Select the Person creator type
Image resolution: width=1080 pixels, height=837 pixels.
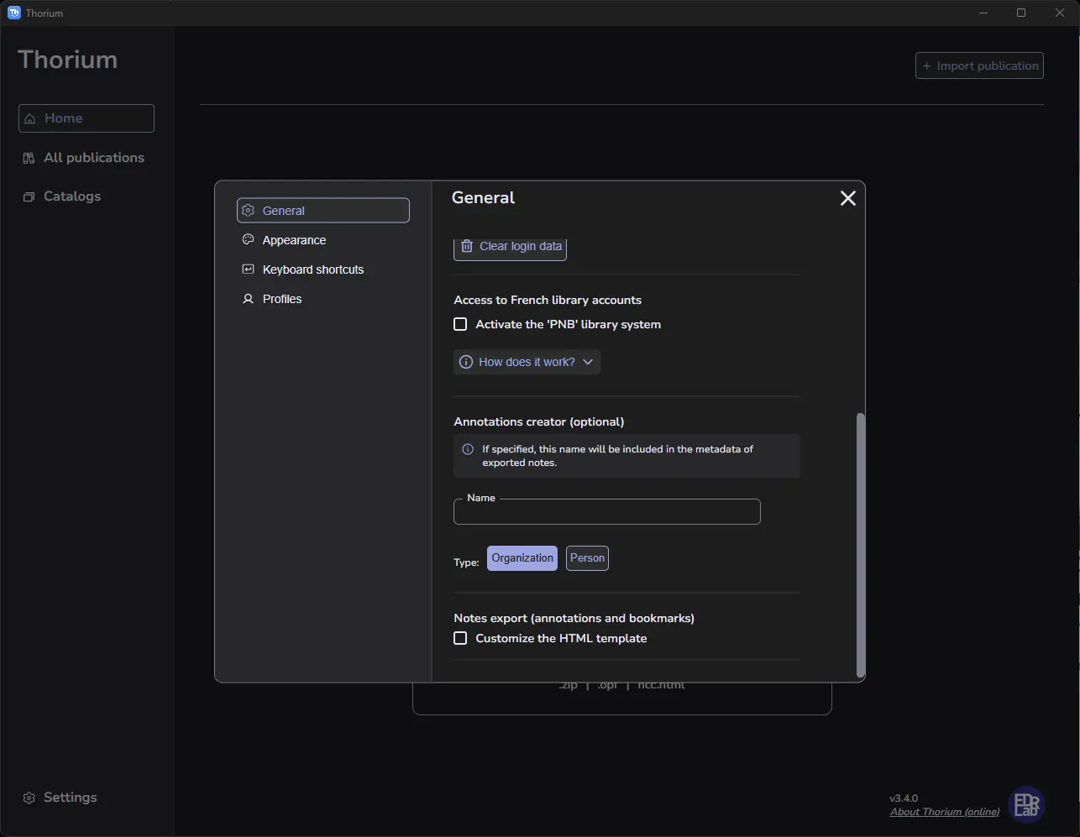click(587, 558)
